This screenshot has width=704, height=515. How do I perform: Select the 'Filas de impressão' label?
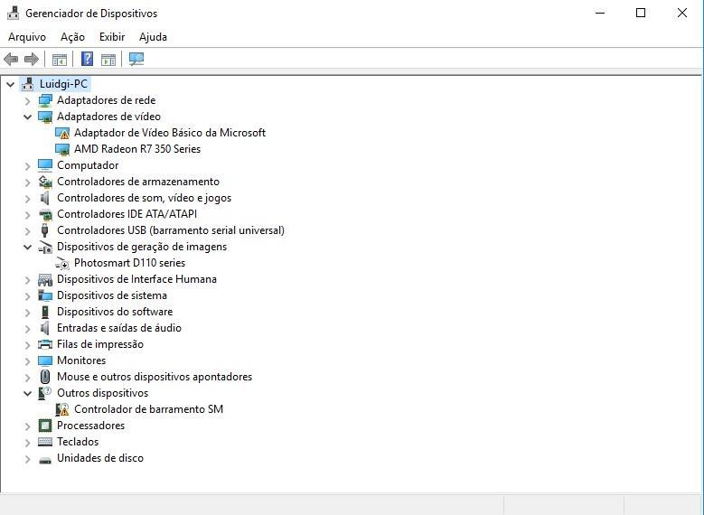click(x=100, y=344)
